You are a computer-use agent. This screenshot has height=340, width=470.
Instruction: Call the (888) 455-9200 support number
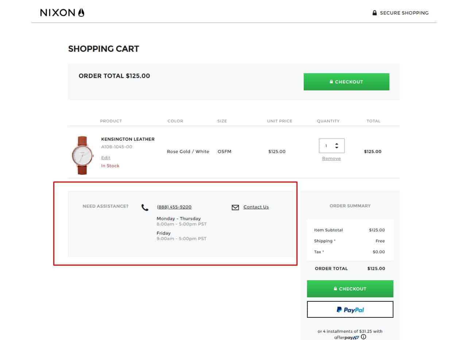coord(174,207)
